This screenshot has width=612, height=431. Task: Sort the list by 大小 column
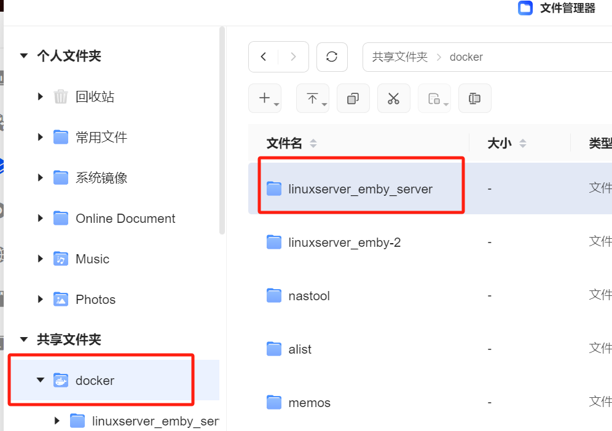tap(523, 144)
